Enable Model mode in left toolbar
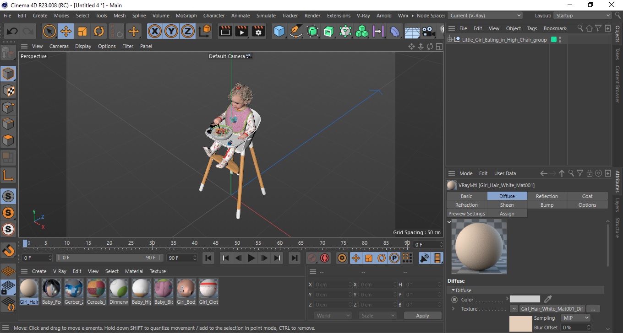Viewport: 623px width, 333px height. click(x=8, y=74)
